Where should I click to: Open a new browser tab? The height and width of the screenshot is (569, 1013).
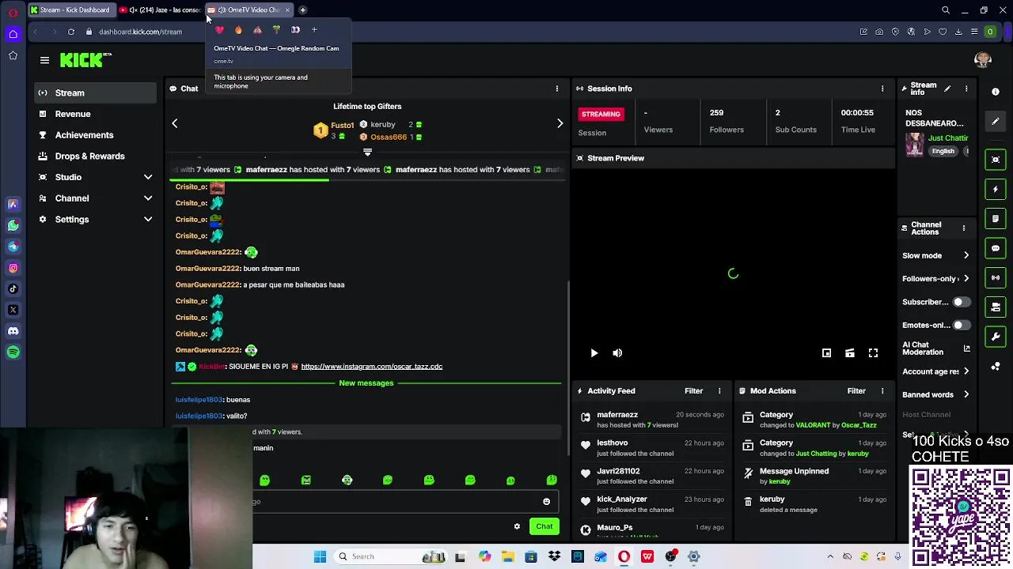tap(302, 9)
